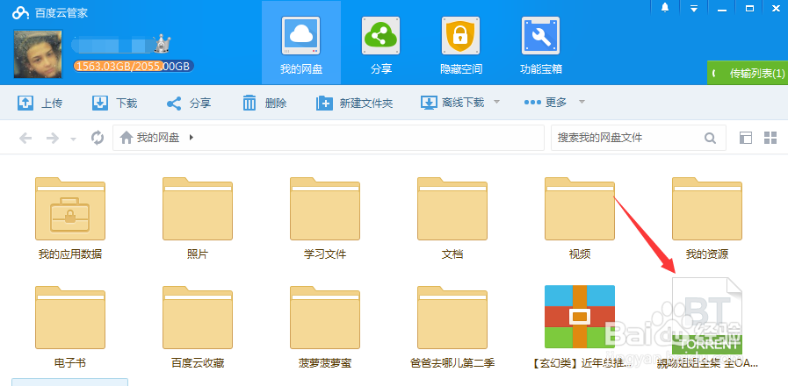Click the 下载 download button
788x386 pixels.
tap(114, 104)
